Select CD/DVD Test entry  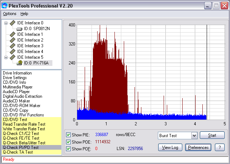[32, 120]
